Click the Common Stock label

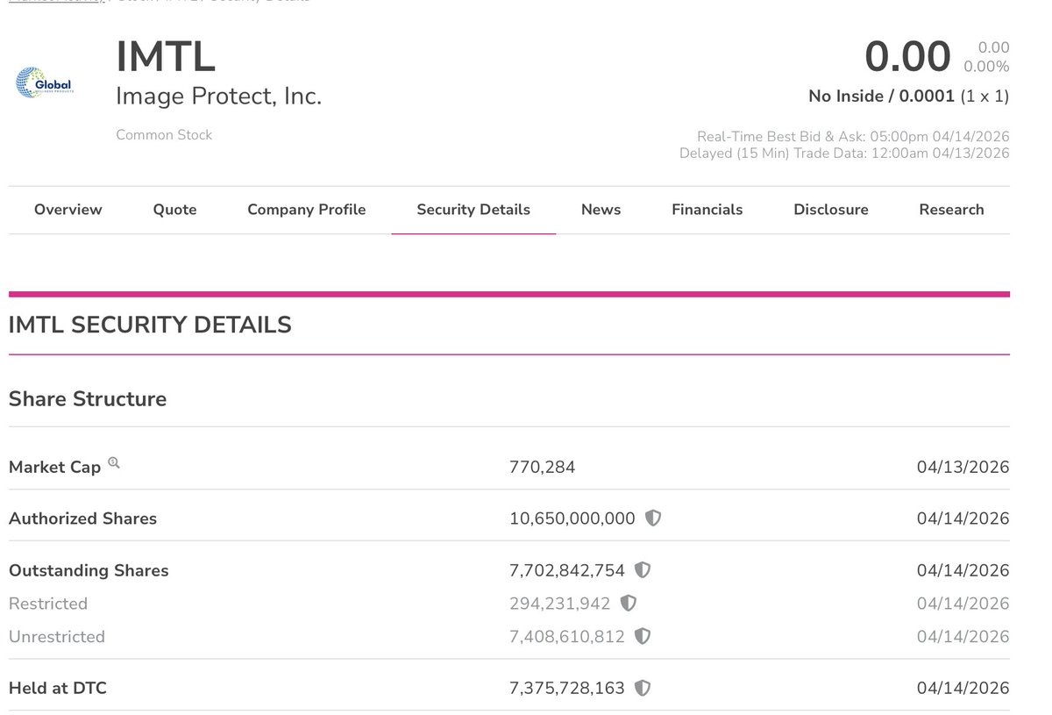click(164, 135)
